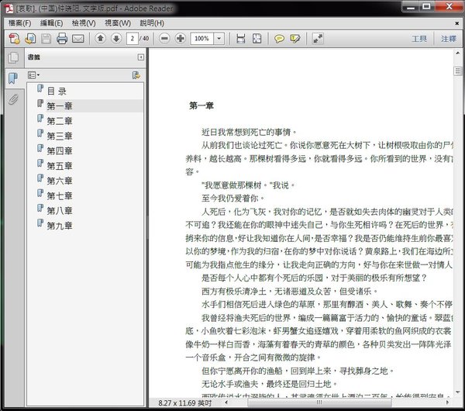The width and height of the screenshot is (465, 411).
Task: Toggle the attachments paperclip panel
Action: coord(12,98)
